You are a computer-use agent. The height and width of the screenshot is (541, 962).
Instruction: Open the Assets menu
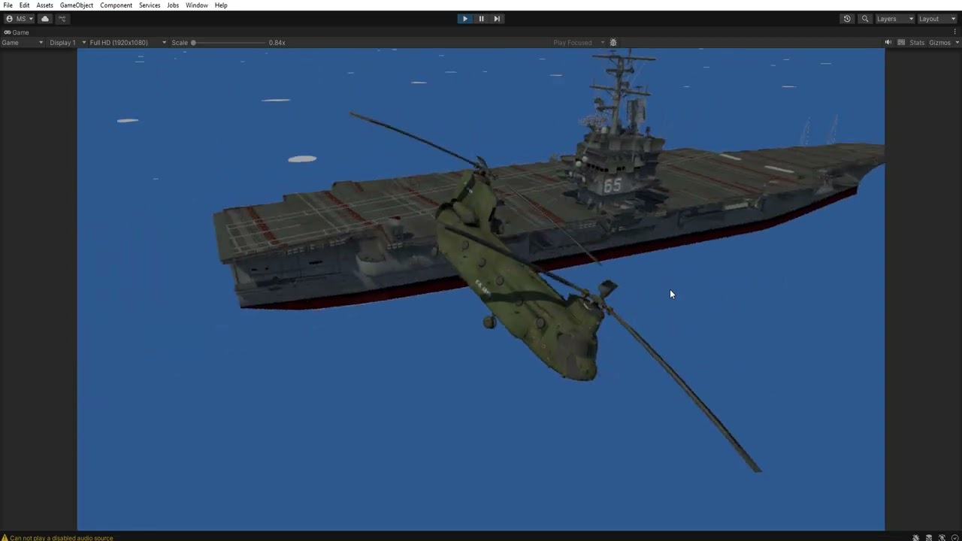click(44, 5)
